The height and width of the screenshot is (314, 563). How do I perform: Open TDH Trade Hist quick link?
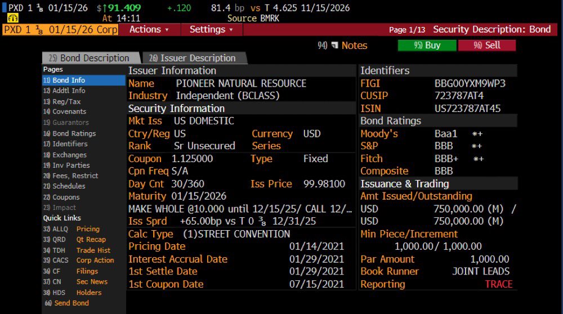point(77,250)
